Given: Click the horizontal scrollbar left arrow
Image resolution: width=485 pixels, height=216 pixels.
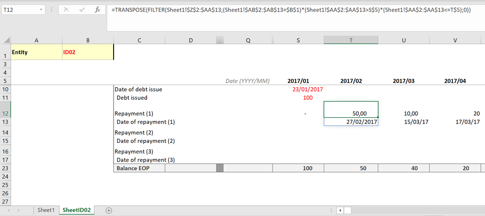Looking at the screenshot, I should click(340, 211).
